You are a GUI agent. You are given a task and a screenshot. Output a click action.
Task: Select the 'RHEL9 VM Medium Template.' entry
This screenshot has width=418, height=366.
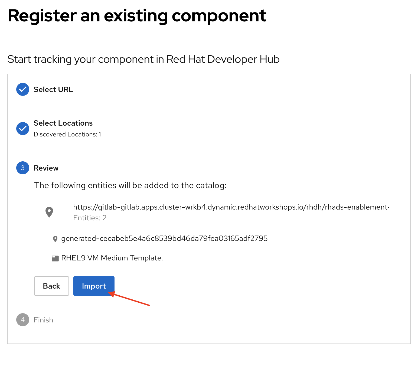112,258
